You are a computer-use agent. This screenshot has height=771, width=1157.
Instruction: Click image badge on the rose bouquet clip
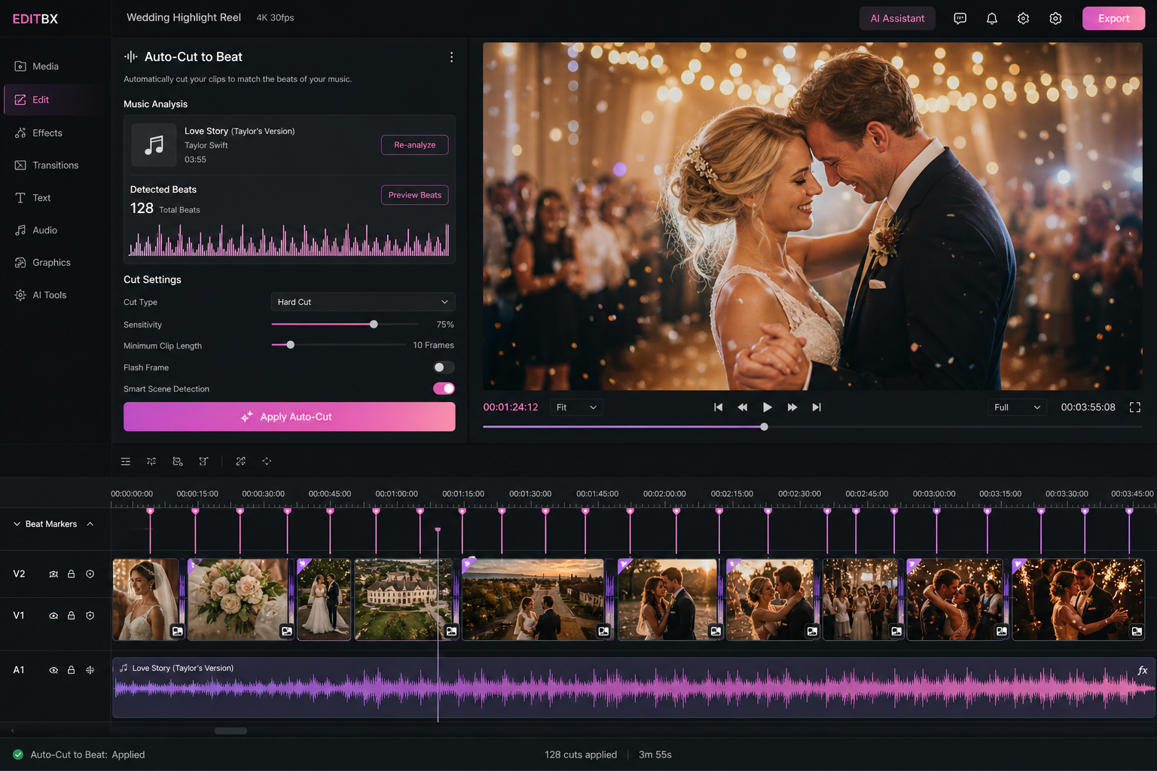(x=287, y=631)
